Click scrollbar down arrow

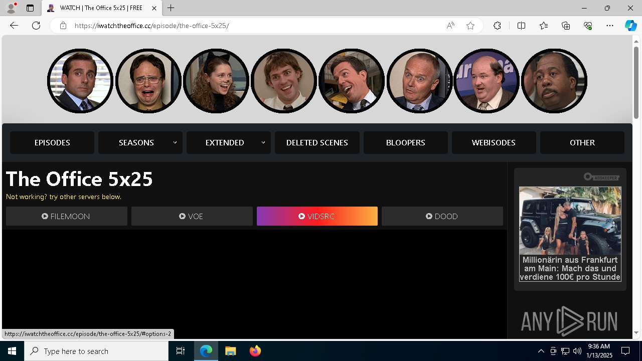pyautogui.click(x=636, y=333)
